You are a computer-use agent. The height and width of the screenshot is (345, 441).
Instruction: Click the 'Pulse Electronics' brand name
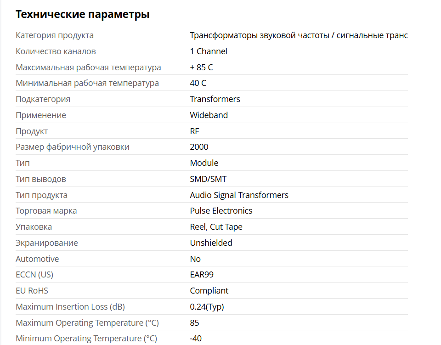(x=221, y=211)
